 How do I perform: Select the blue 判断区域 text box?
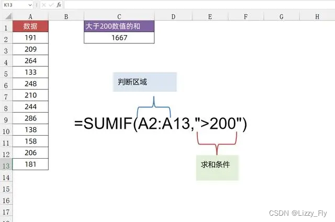[144, 82]
